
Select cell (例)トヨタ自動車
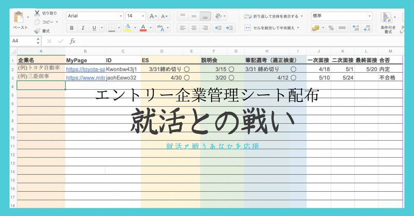[x=41, y=68]
